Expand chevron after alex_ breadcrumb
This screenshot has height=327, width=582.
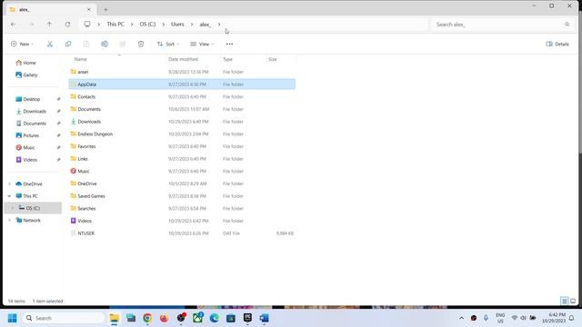tap(219, 25)
